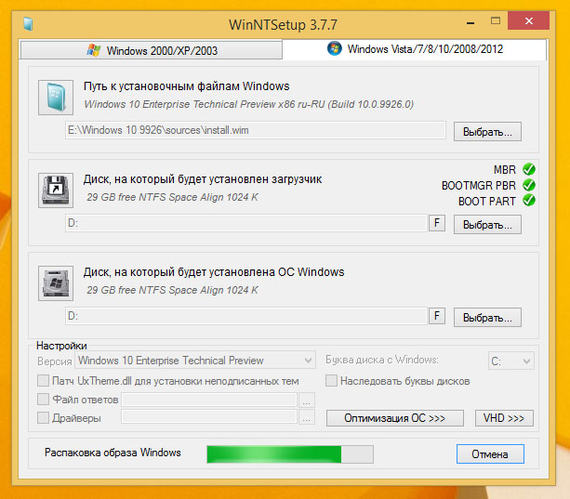The width and height of the screenshot is (570, 499).
Task: Click the BOOT PART green checkmark icon
Action: tap(529, 200)
